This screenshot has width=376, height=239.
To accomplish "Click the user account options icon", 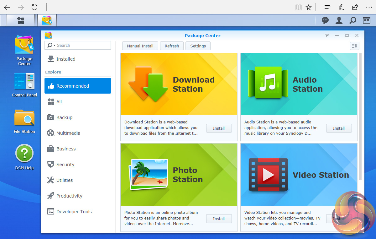I will click(339, 20).
